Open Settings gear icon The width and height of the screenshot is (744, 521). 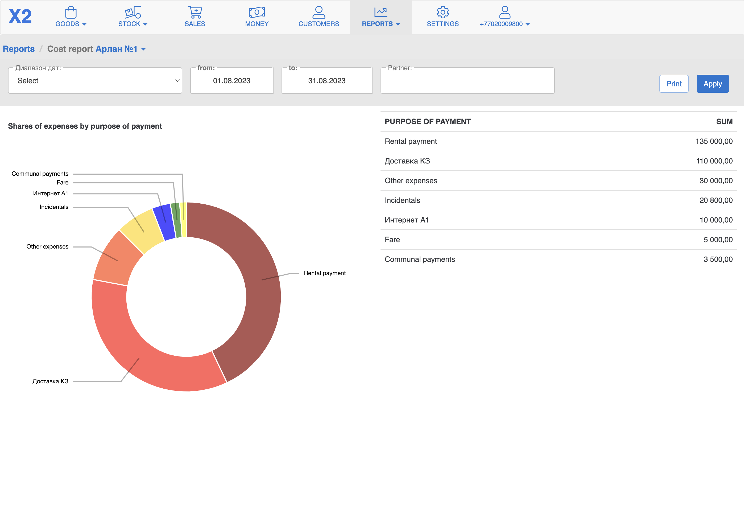tap(443, 12)
